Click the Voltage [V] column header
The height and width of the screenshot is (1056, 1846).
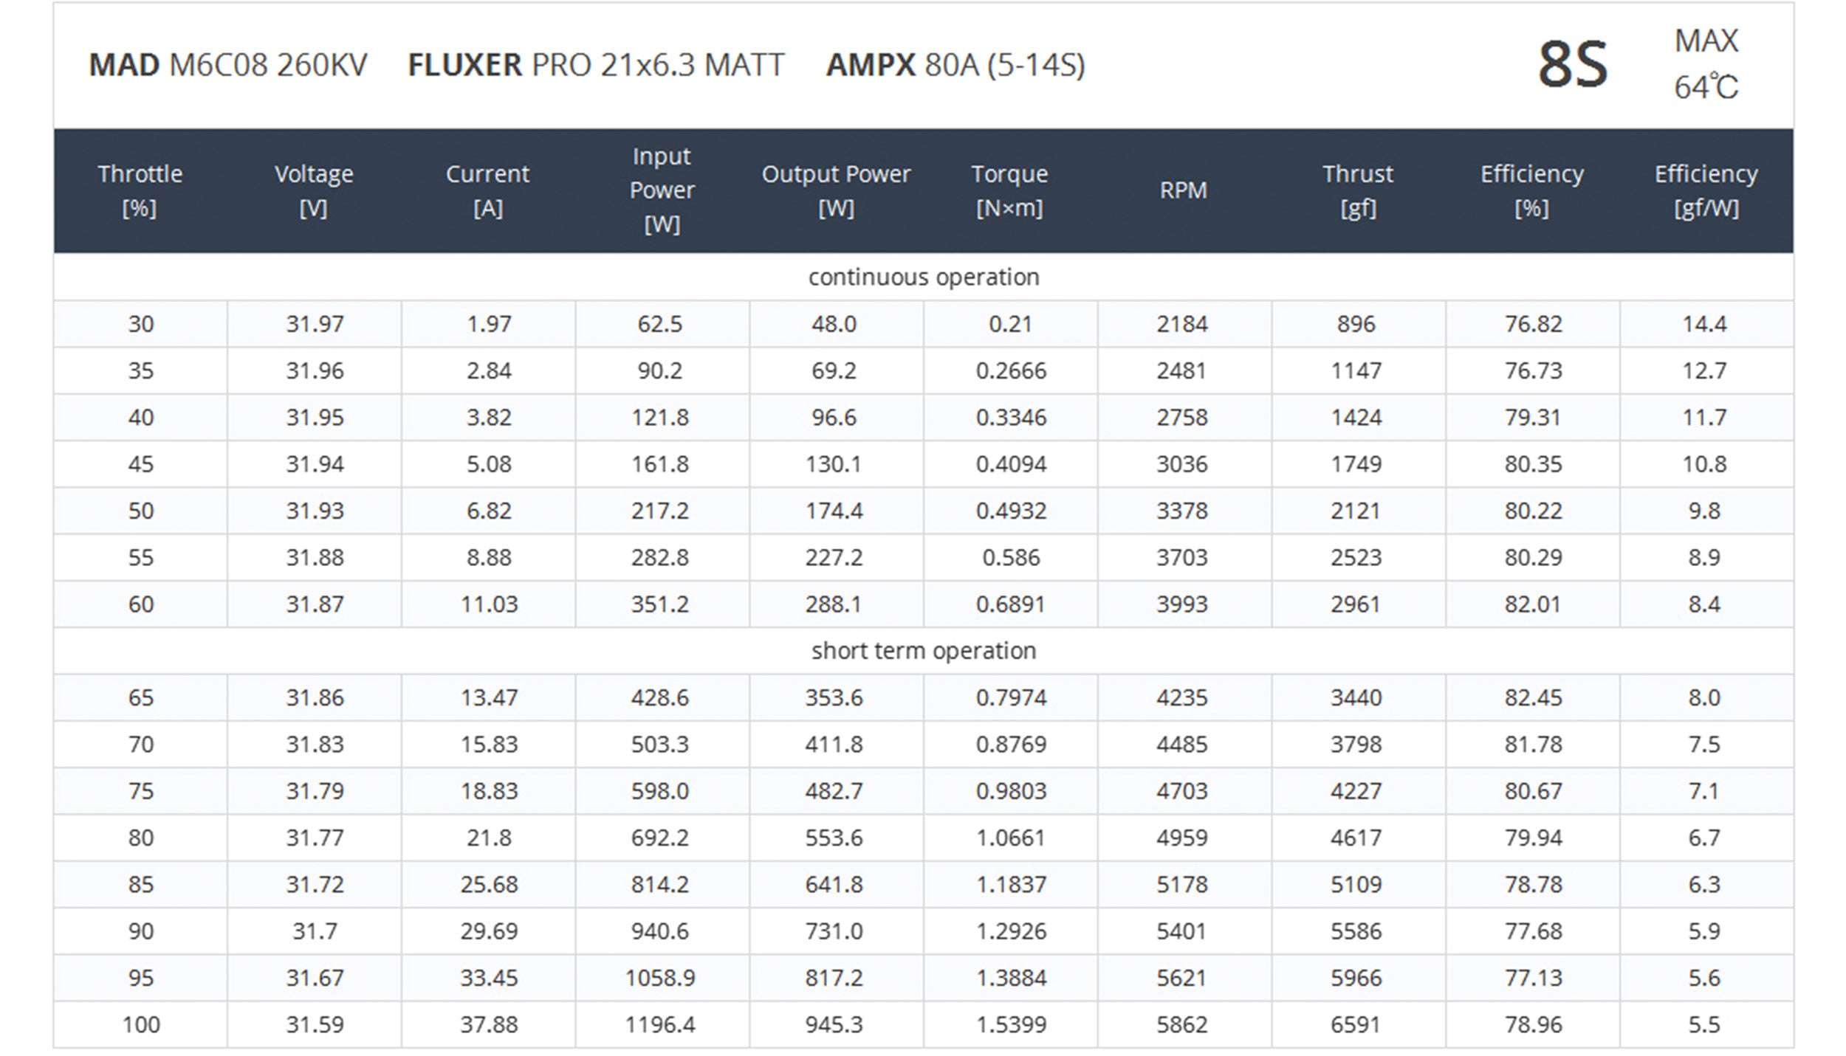(x=314, y=190)
